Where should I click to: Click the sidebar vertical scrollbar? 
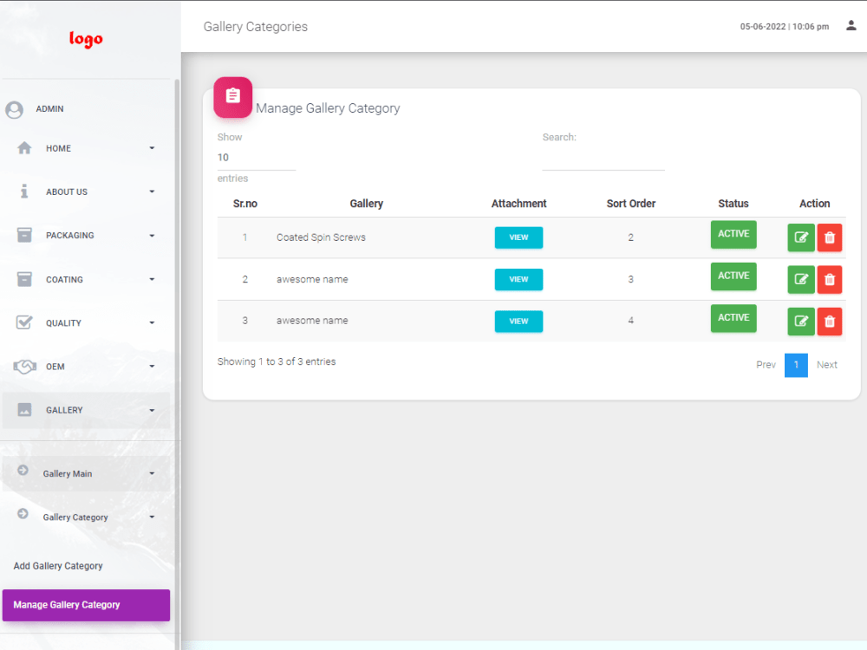pos(177,365)
